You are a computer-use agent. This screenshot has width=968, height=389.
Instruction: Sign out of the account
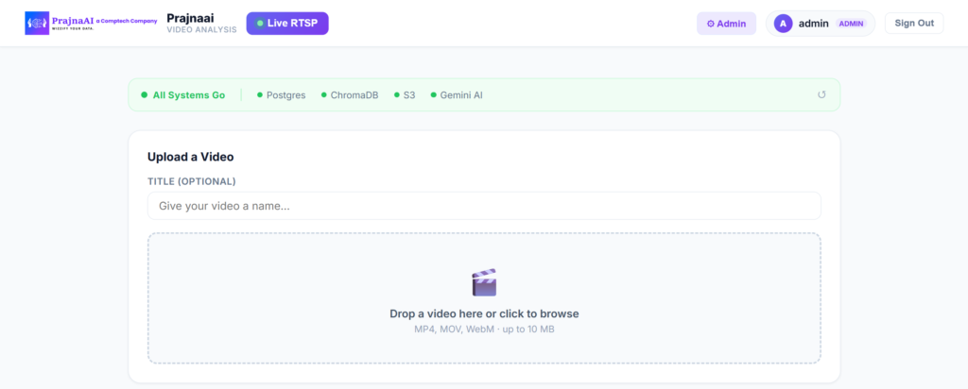(914, 24)
